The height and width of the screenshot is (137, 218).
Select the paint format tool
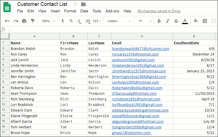click(33, 21)
